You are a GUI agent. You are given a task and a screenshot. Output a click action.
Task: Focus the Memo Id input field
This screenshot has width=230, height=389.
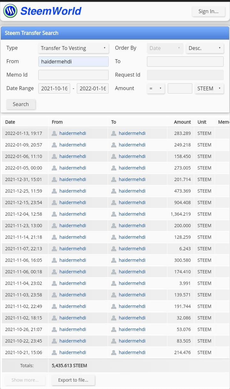pos(73,75)
